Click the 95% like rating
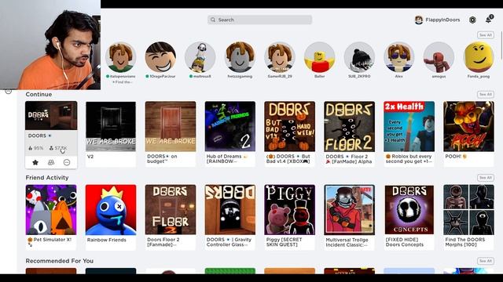503x282 pixels. 36,148
